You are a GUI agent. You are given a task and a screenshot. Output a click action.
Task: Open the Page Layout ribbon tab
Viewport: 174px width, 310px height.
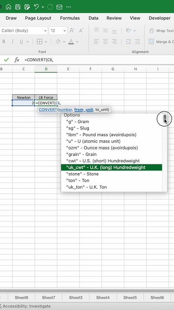point(38,18)
